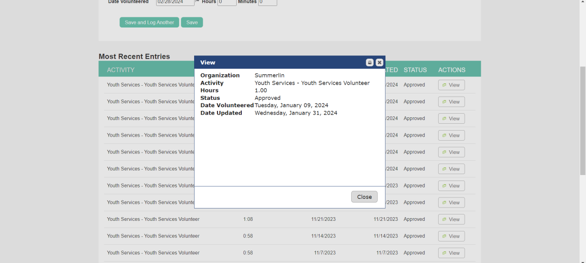Click the Date Volunteered input field

point(175,2)
